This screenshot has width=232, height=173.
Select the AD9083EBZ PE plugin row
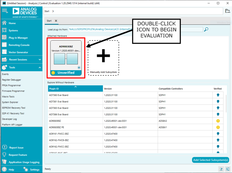click(x=136, y=127)
